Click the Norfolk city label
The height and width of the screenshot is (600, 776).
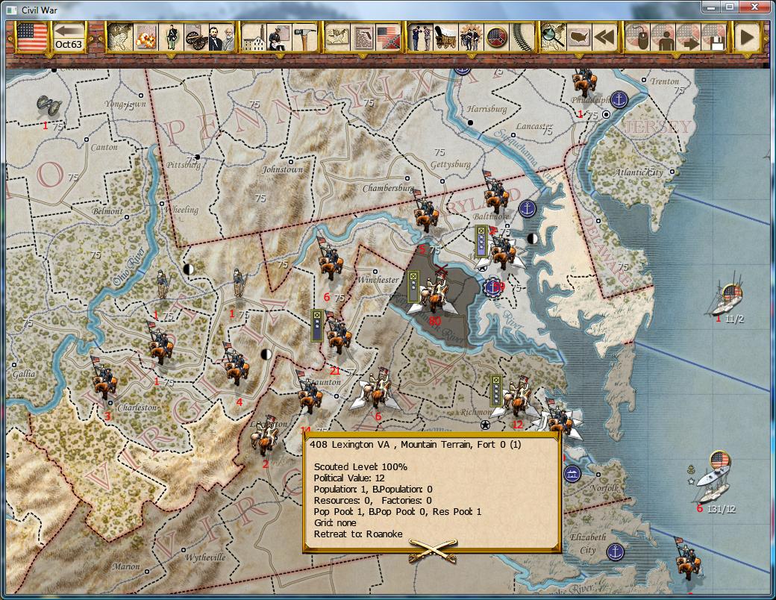[x=605, y=487]
